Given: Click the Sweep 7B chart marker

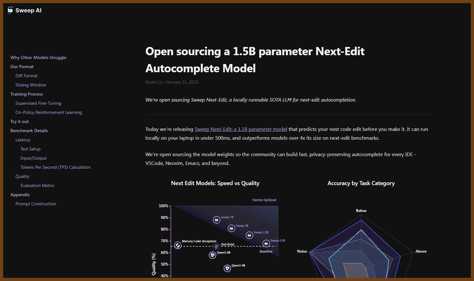Looking at the screenshot, I should [x=216, y=220].
